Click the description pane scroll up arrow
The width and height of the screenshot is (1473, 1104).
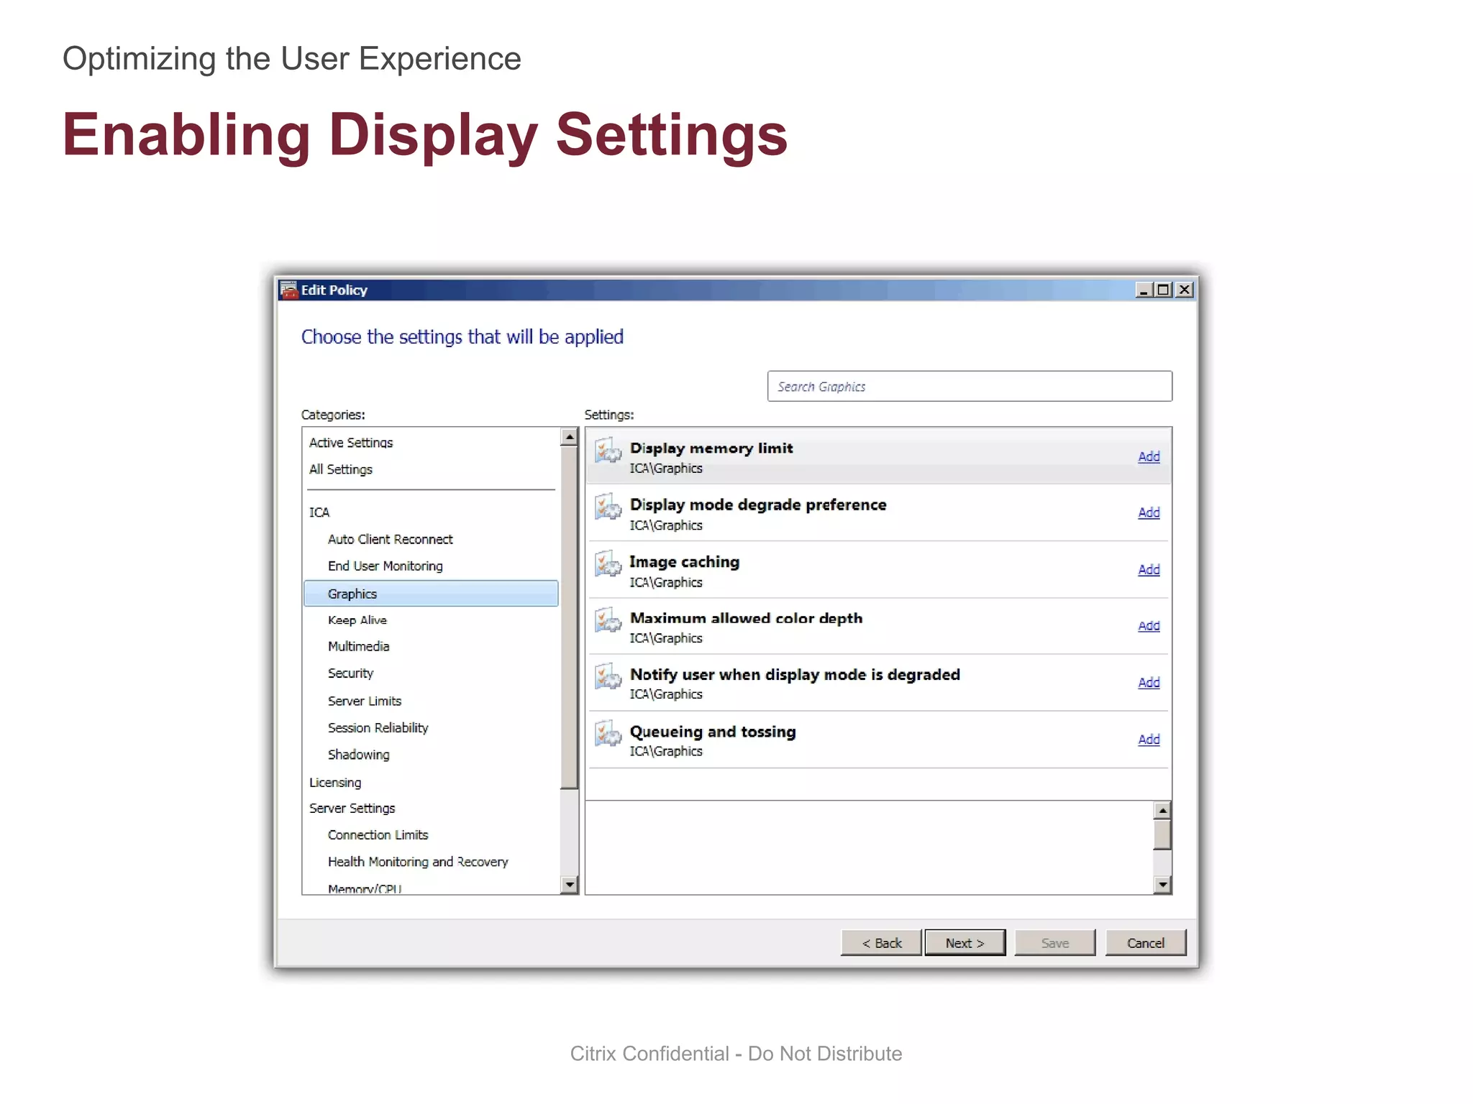pyautogui.click(x=1162, y=811)
